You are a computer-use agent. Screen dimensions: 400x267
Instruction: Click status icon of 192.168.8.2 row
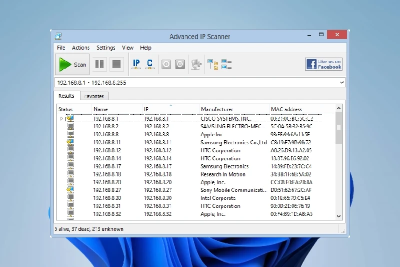[70, 126]
